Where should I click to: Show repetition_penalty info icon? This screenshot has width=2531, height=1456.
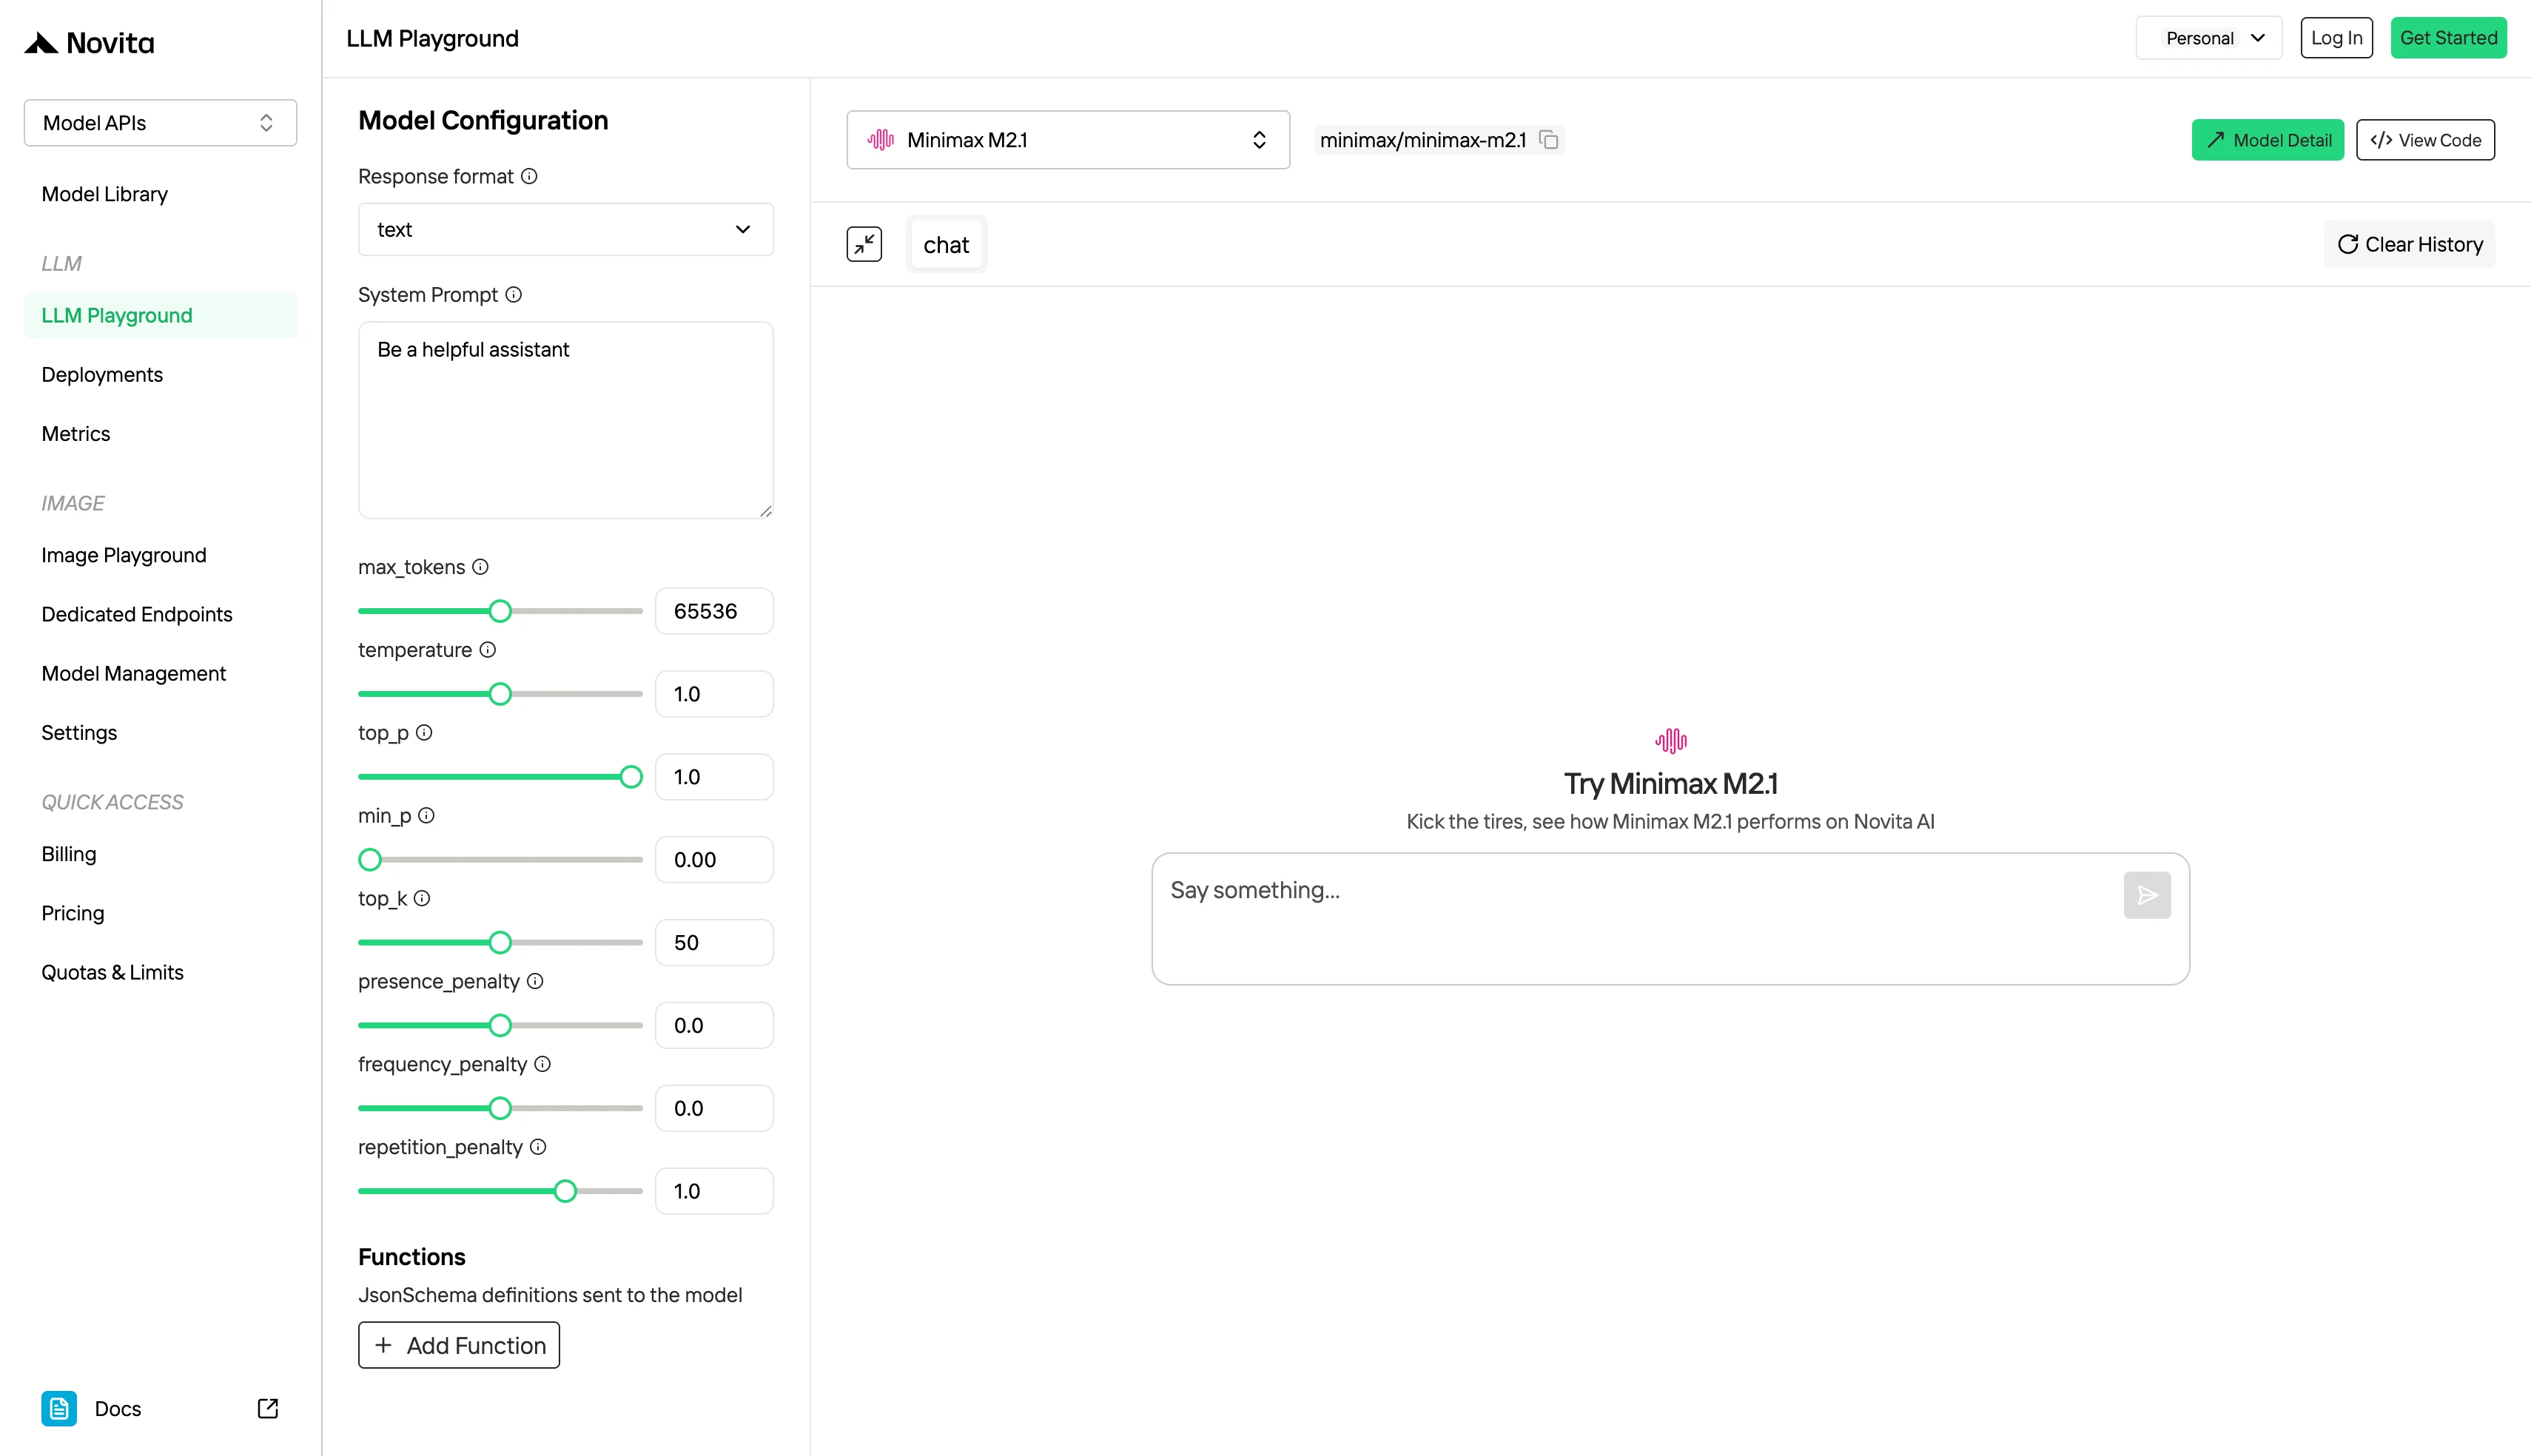[x=538, y=1148]
